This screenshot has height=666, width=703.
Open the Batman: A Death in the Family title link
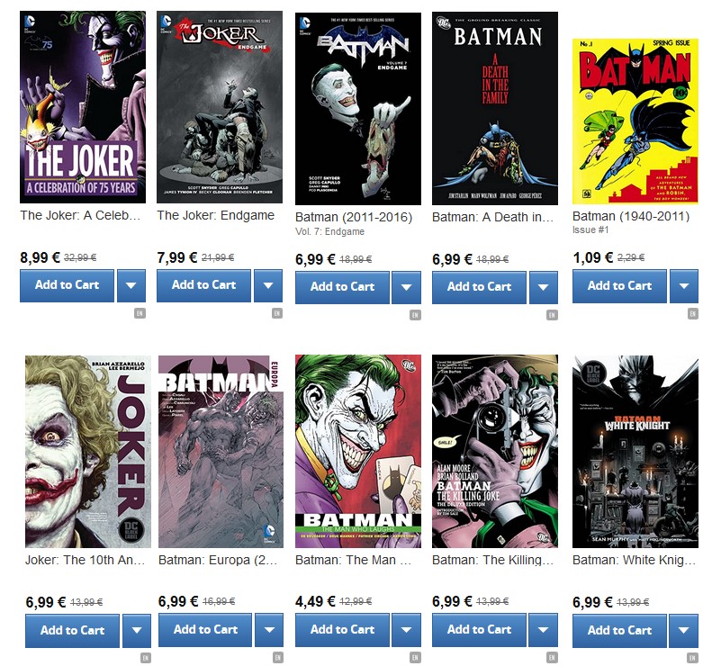click(492, 218)
